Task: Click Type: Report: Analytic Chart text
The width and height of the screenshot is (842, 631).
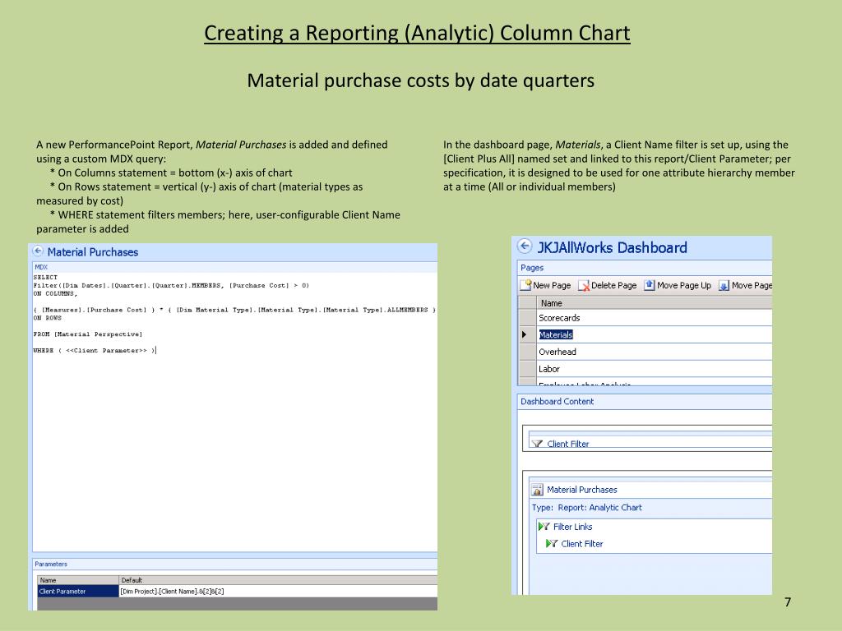Action: [586, 507]
